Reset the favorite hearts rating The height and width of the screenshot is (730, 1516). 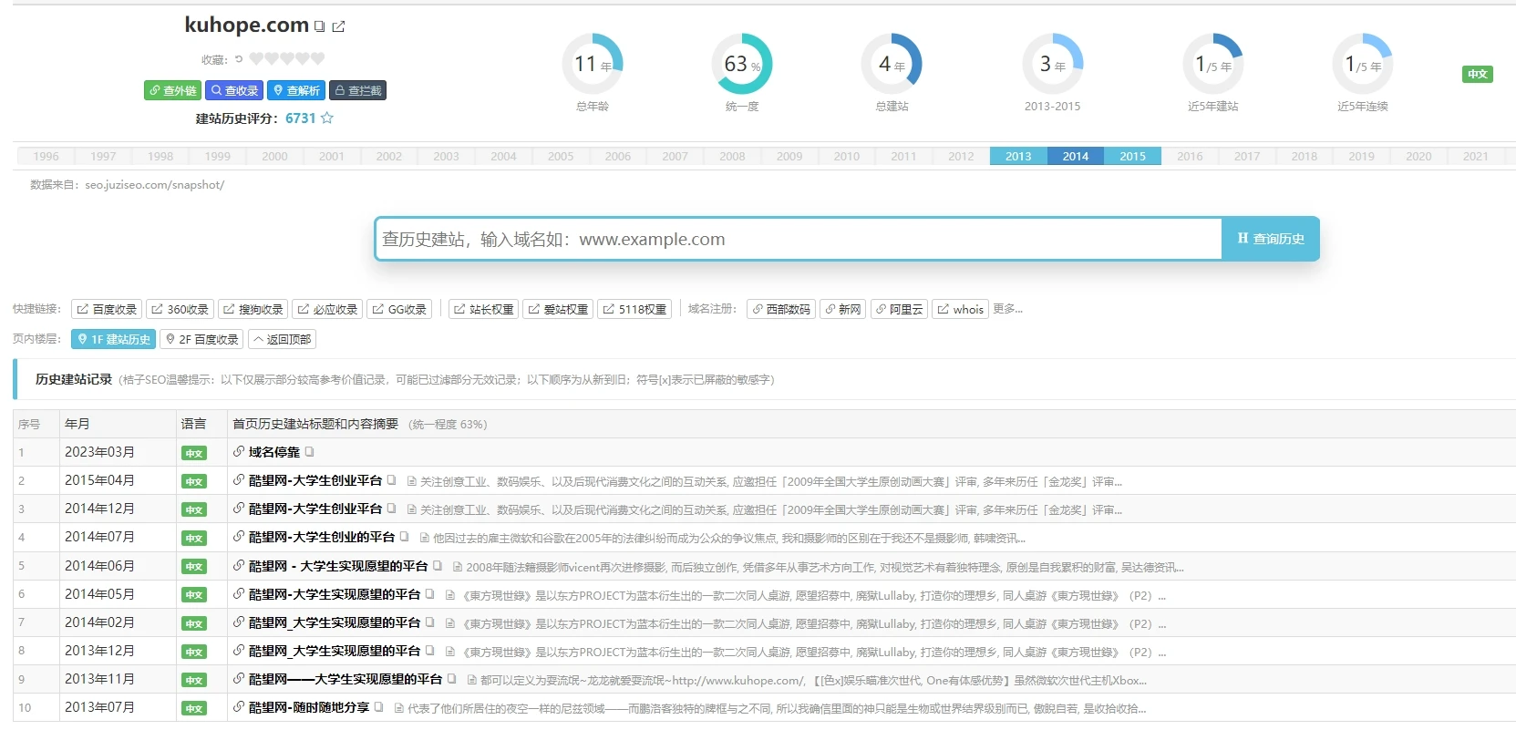point(239,59)
